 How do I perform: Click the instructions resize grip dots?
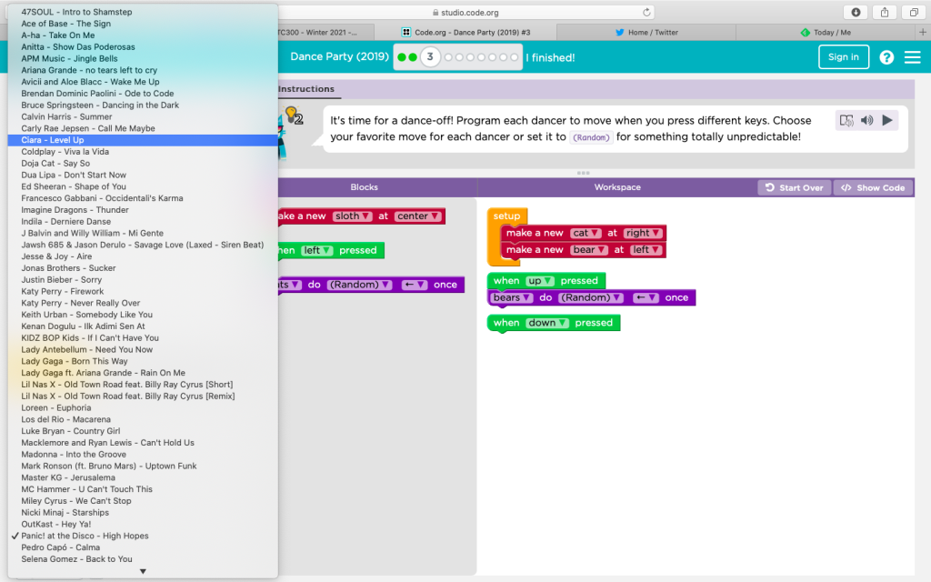point(583,173)
